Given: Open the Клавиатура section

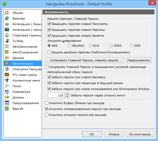Looking at the screenshot, I should pos(23,92).
